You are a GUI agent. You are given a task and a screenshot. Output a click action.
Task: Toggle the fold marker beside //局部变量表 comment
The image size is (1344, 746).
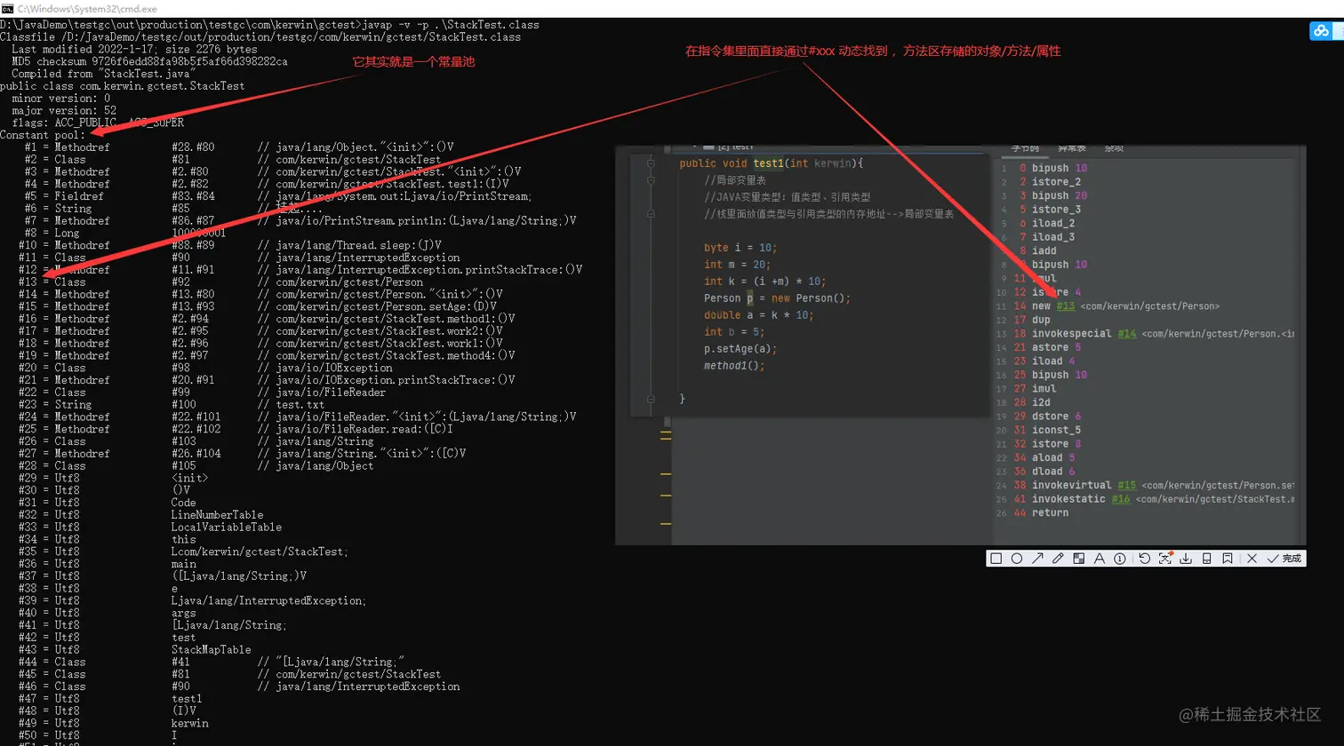coord(651,180)
